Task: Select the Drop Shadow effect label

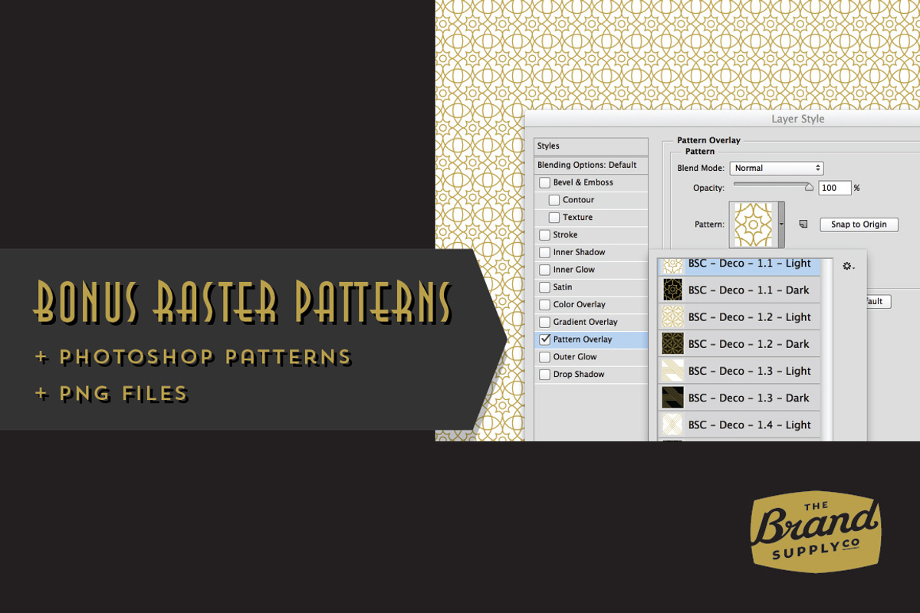Action: (579, 375)
